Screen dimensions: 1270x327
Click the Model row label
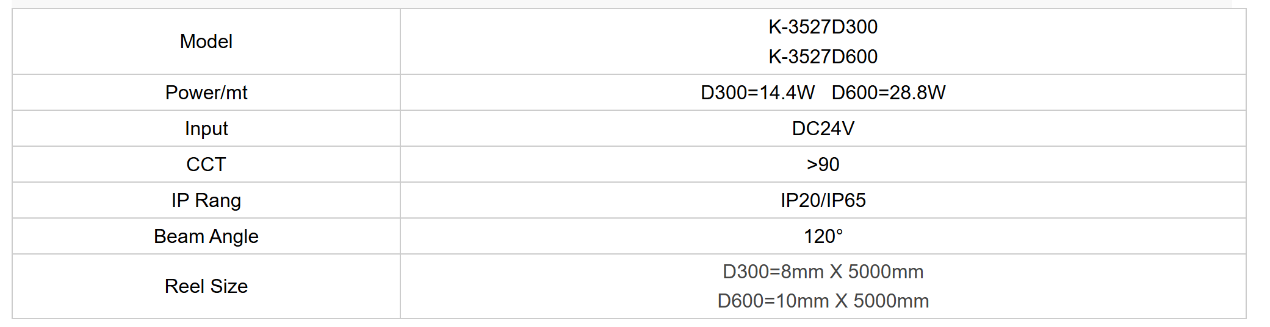click(x=206, y=41)
